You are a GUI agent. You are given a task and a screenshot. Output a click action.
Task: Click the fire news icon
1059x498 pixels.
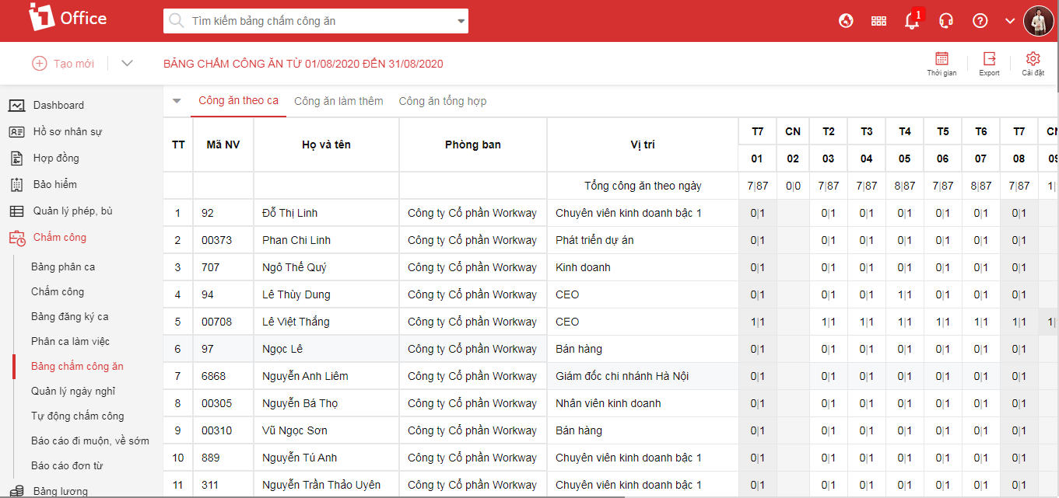pyautogui.click(x=845, y=20)
